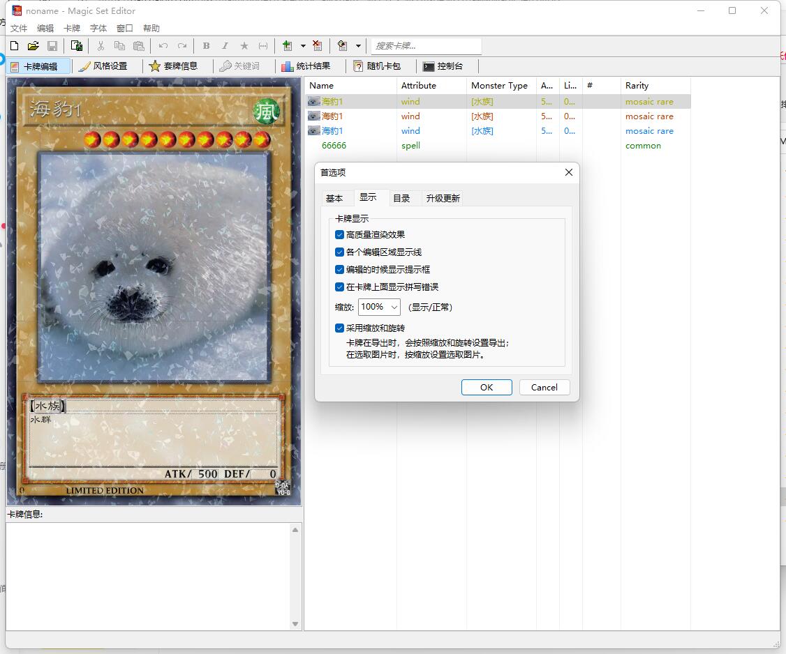
Task: Open the 编辑 menu
Action: tap(45, 29)
